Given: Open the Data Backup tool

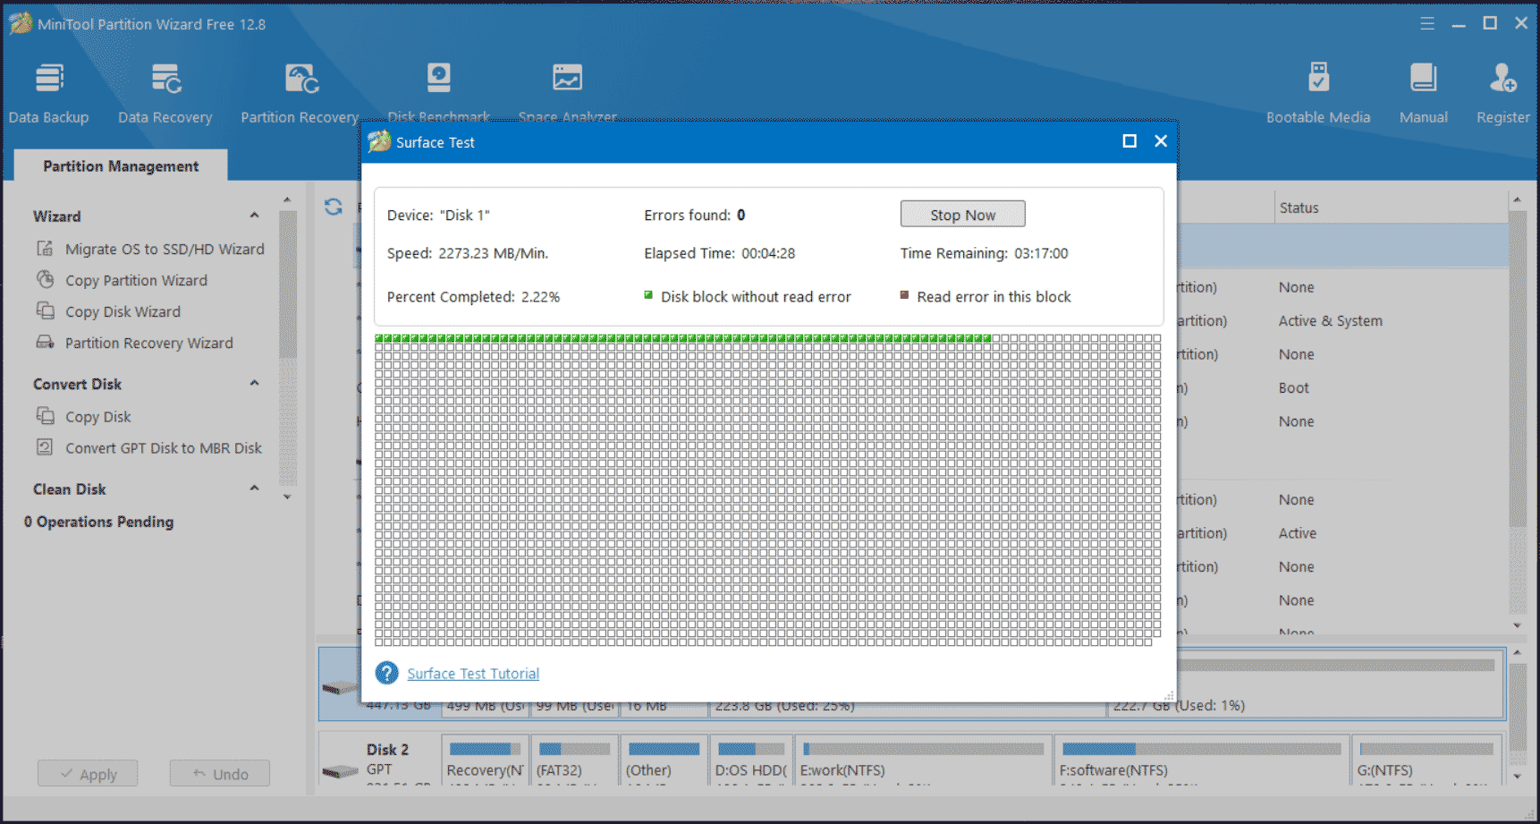Looking at the screenshot, I should pos(49,89).
